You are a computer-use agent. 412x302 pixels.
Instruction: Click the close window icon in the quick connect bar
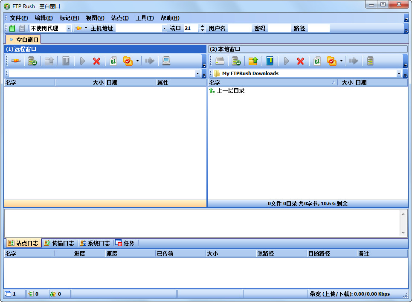click(x=22, y=28)
